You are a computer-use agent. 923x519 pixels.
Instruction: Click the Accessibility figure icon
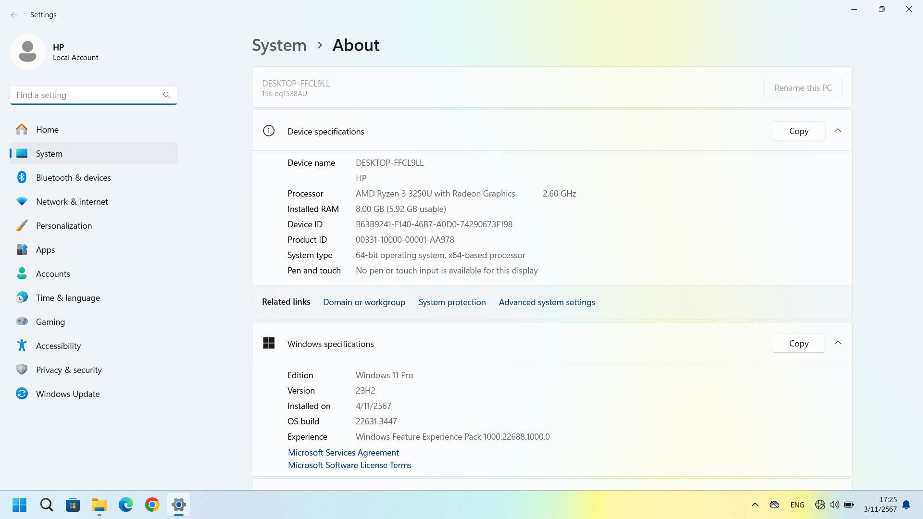coord(22,346)
